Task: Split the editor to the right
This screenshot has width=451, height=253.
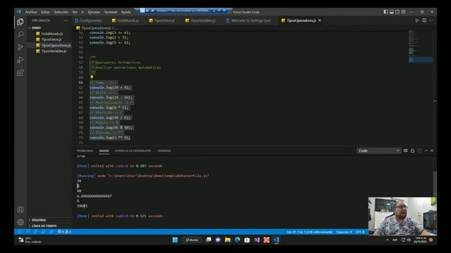Action: pyautogui.click(x=424, y=20)
